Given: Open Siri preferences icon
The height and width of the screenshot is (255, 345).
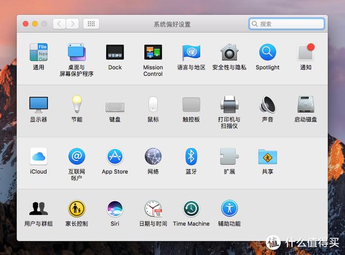Looking at the screenshot, I should (115, 209).
